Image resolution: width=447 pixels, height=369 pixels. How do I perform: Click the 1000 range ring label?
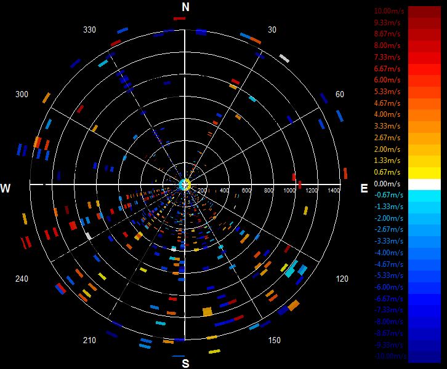pos(289,190)
